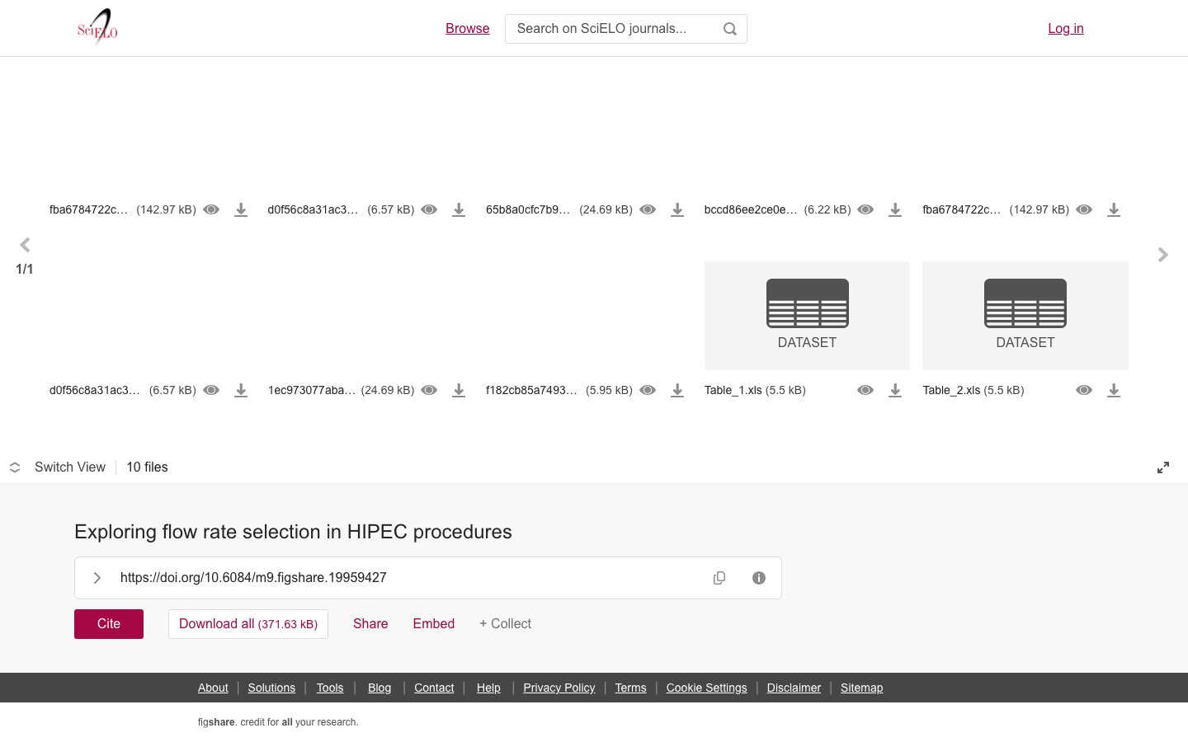Switch the file view layout
Viewport: 1188px width, 742px height.
[58, 467]
